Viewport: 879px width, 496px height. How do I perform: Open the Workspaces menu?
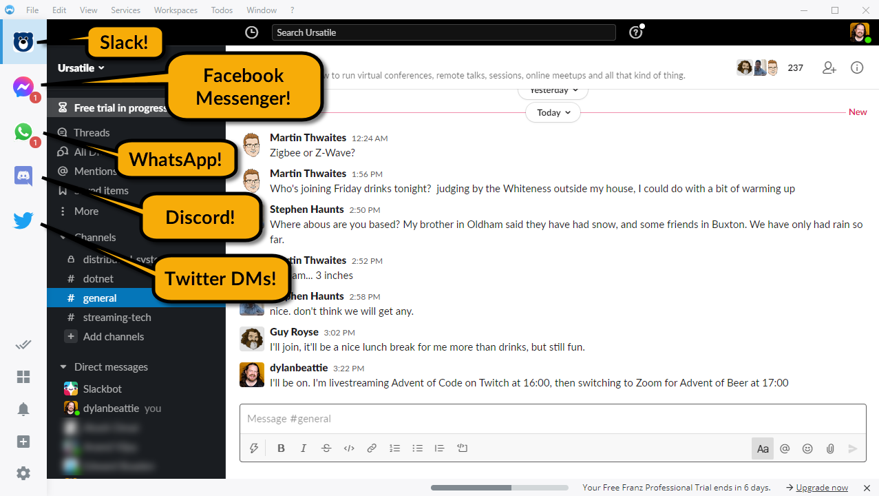176,10
